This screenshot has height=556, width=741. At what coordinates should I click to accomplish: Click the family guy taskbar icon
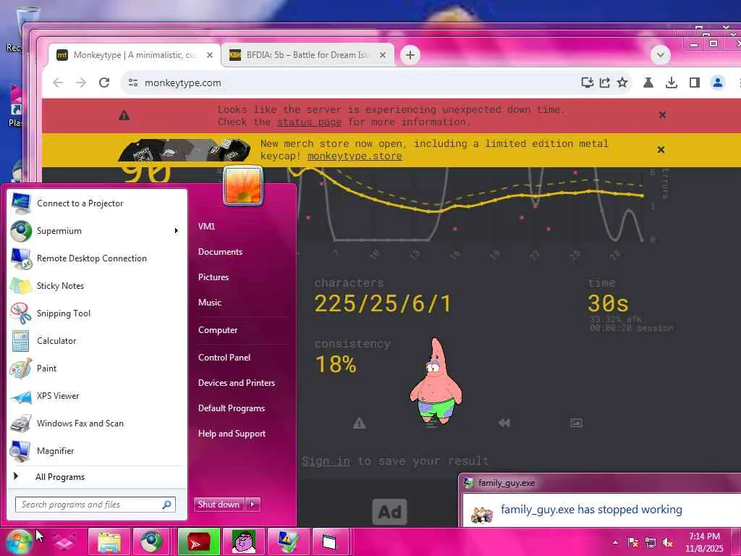pos(244,542)
